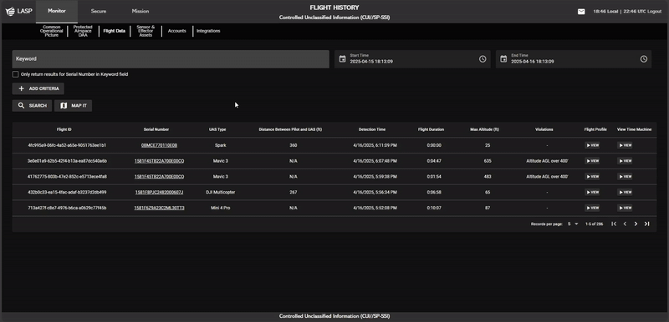Click the Map It button
This screenshot has width=669, height=322.
tap(73, 105)
